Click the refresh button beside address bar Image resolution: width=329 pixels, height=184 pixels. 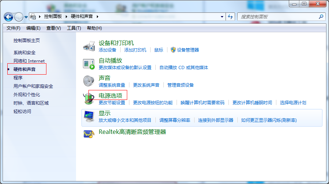pyautogui.click(x=230, y=16)
